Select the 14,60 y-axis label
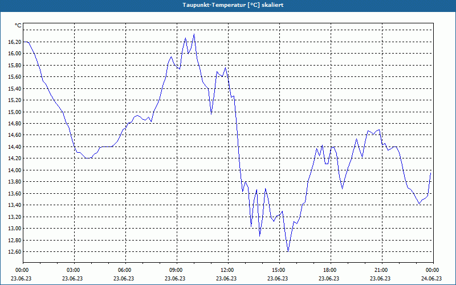The image size is (456, 285). click(14, 135)
